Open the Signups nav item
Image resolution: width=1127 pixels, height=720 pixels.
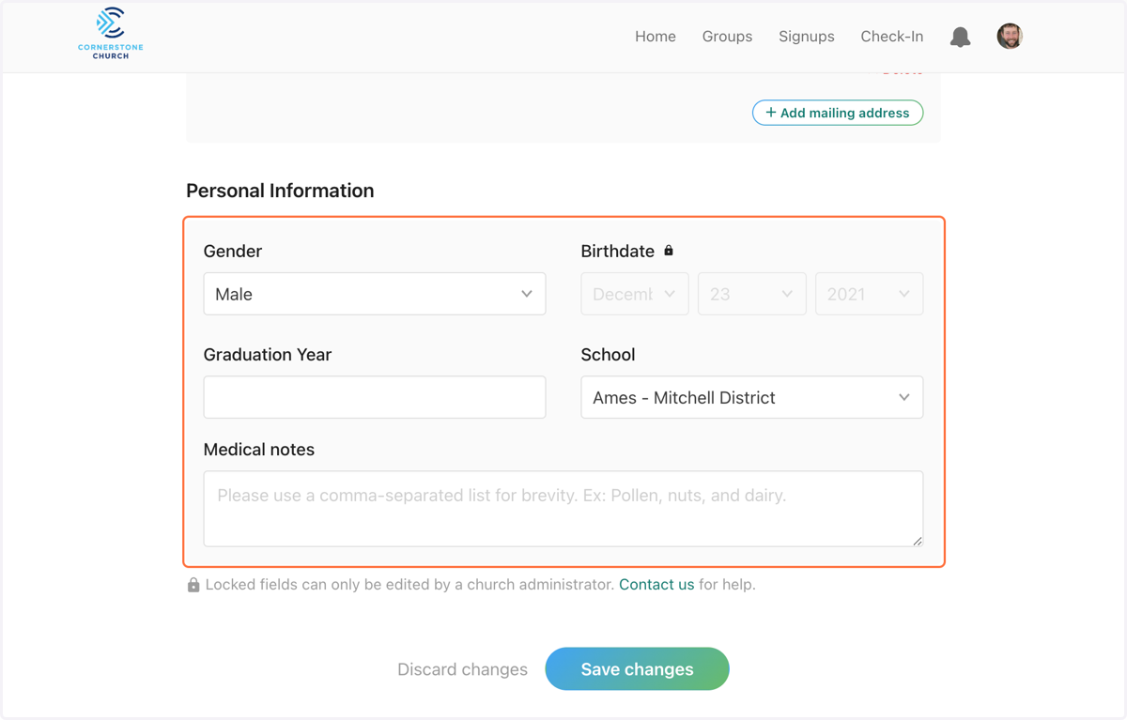(x=807, y=37)
